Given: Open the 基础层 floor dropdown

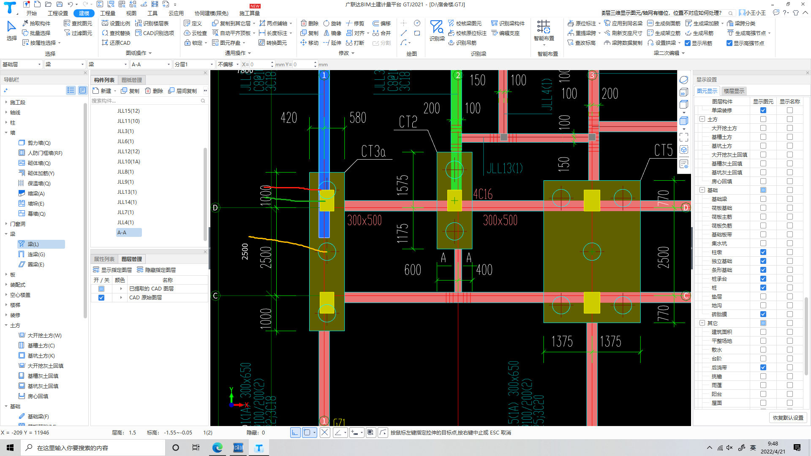Looking at the screenshot, I should tap(22, 64).
